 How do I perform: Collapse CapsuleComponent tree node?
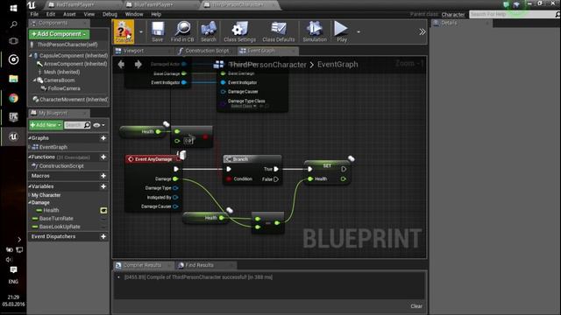tap(31, 56)
